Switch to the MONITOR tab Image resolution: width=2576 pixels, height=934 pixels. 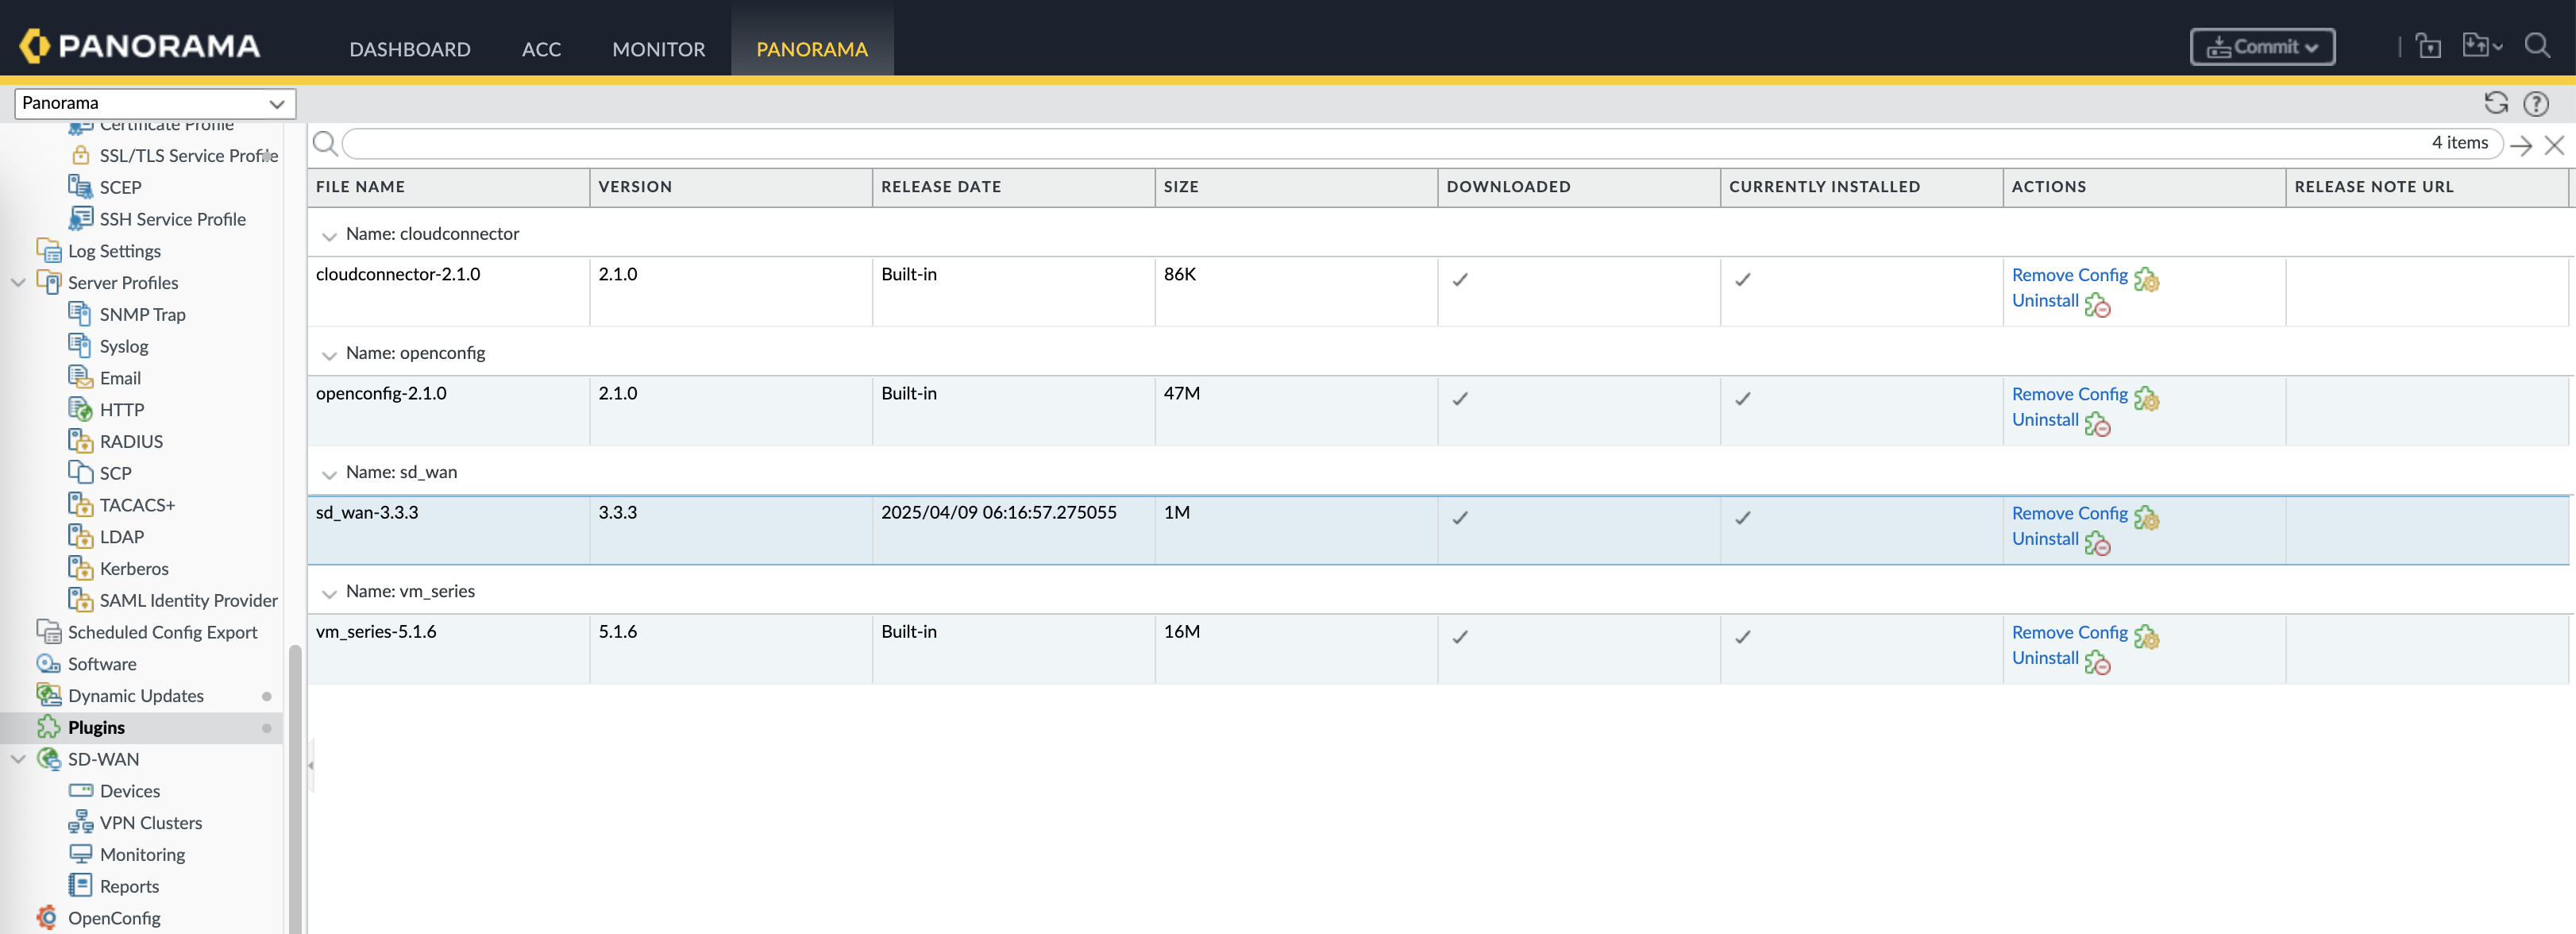tap(658, 49)
